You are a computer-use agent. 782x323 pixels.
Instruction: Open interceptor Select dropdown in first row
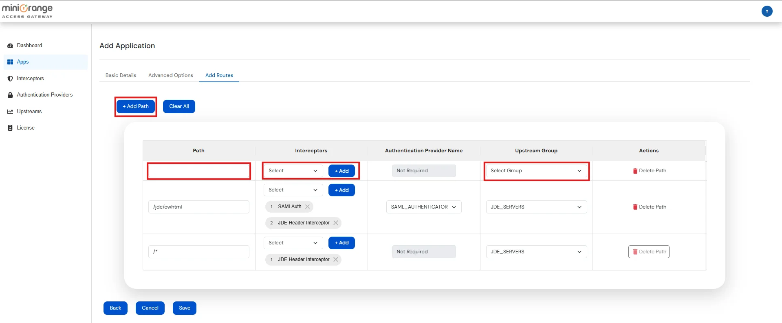tap(293, 171)
